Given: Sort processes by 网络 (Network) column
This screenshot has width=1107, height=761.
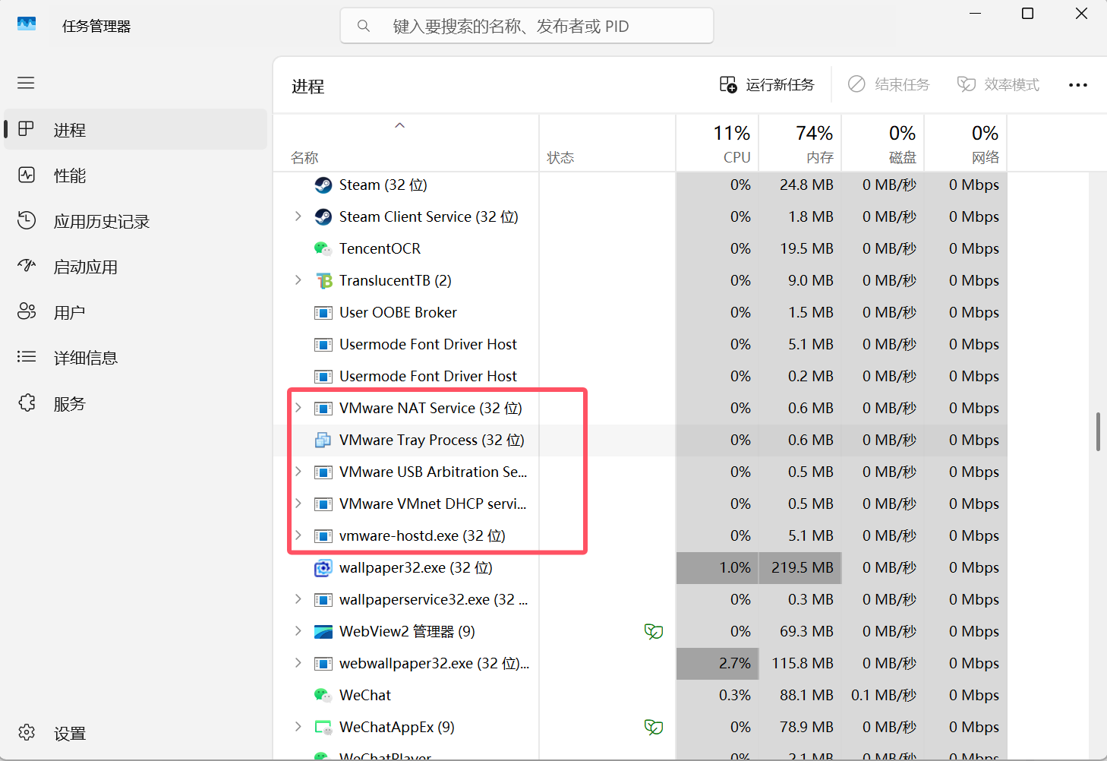Looking at the screenshot, I should pos(966,143).
